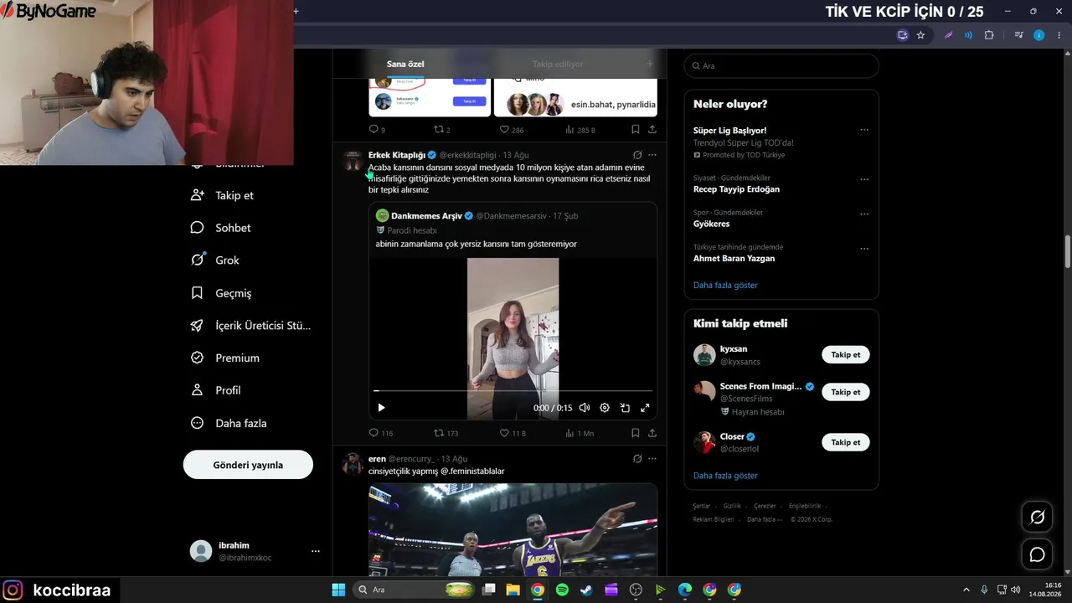
Task: Open Grok action on Erkek Kitaplığı post
Action: pos(637,155)
